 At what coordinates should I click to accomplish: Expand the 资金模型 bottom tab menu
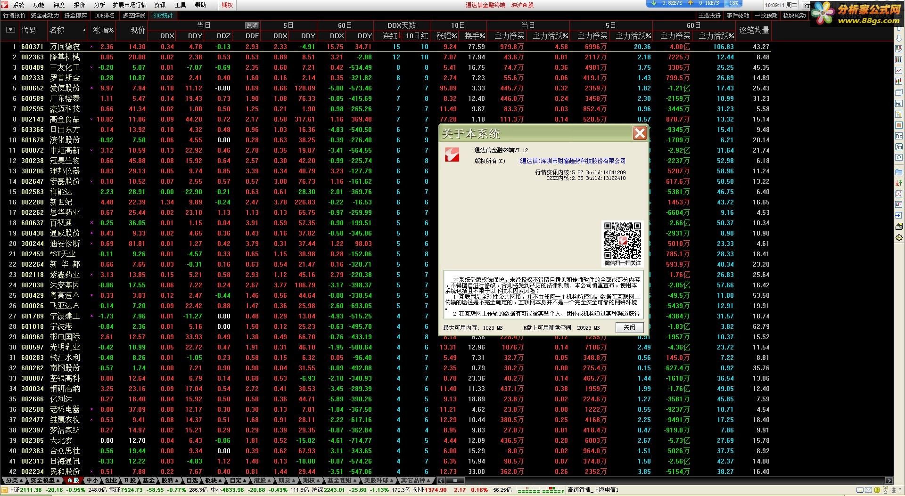pos(45,480)
